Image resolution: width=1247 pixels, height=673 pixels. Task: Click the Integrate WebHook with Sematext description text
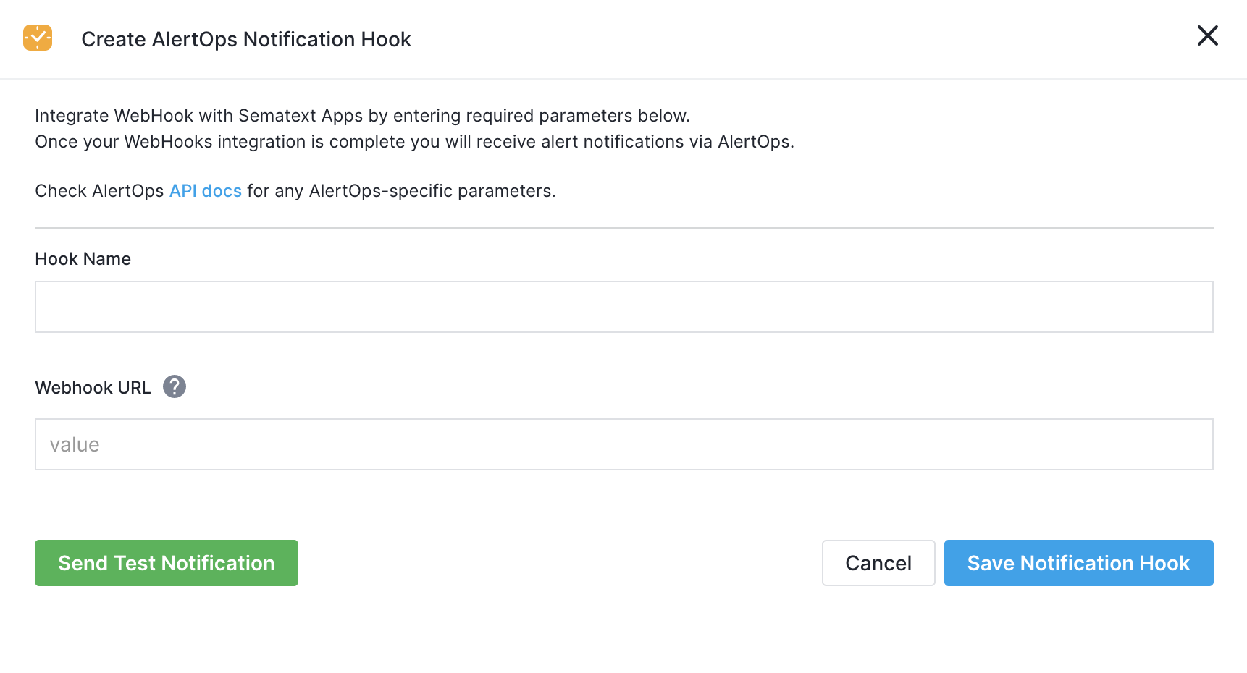[362, 116]
